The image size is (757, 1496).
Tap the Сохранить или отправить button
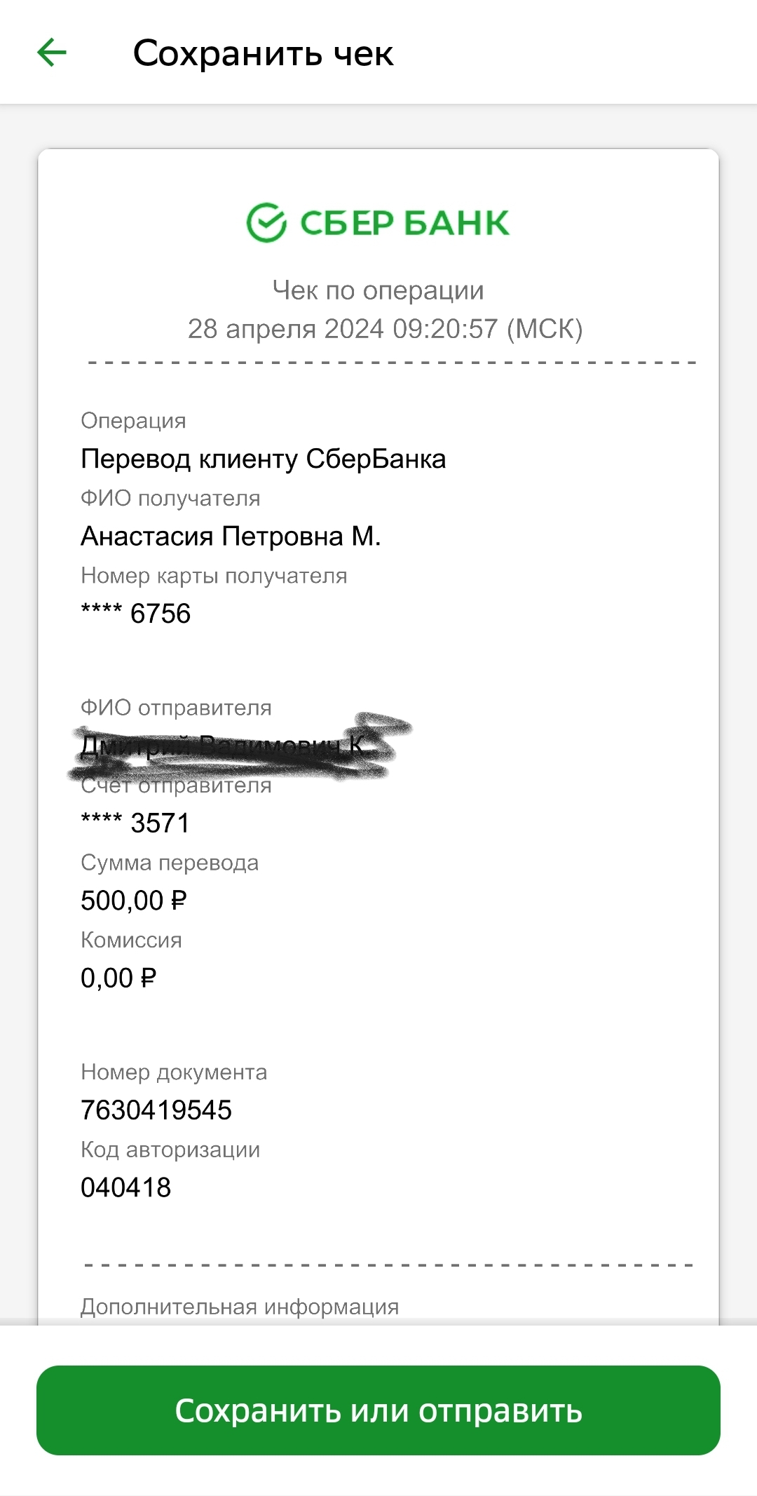click(378, 1410)
